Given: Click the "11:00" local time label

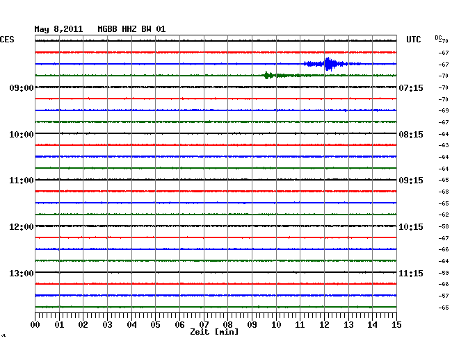Looking at the screenshot, I should click(22, 181).
